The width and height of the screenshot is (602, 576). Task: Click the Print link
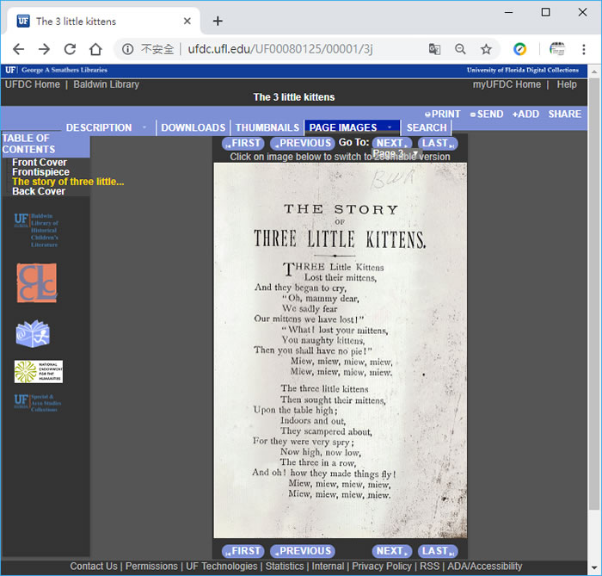coord(444,114)
